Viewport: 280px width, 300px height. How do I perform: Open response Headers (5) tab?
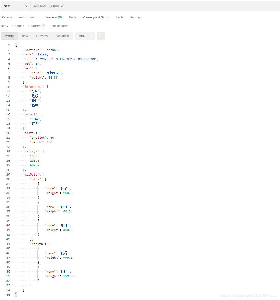(37, 26)
